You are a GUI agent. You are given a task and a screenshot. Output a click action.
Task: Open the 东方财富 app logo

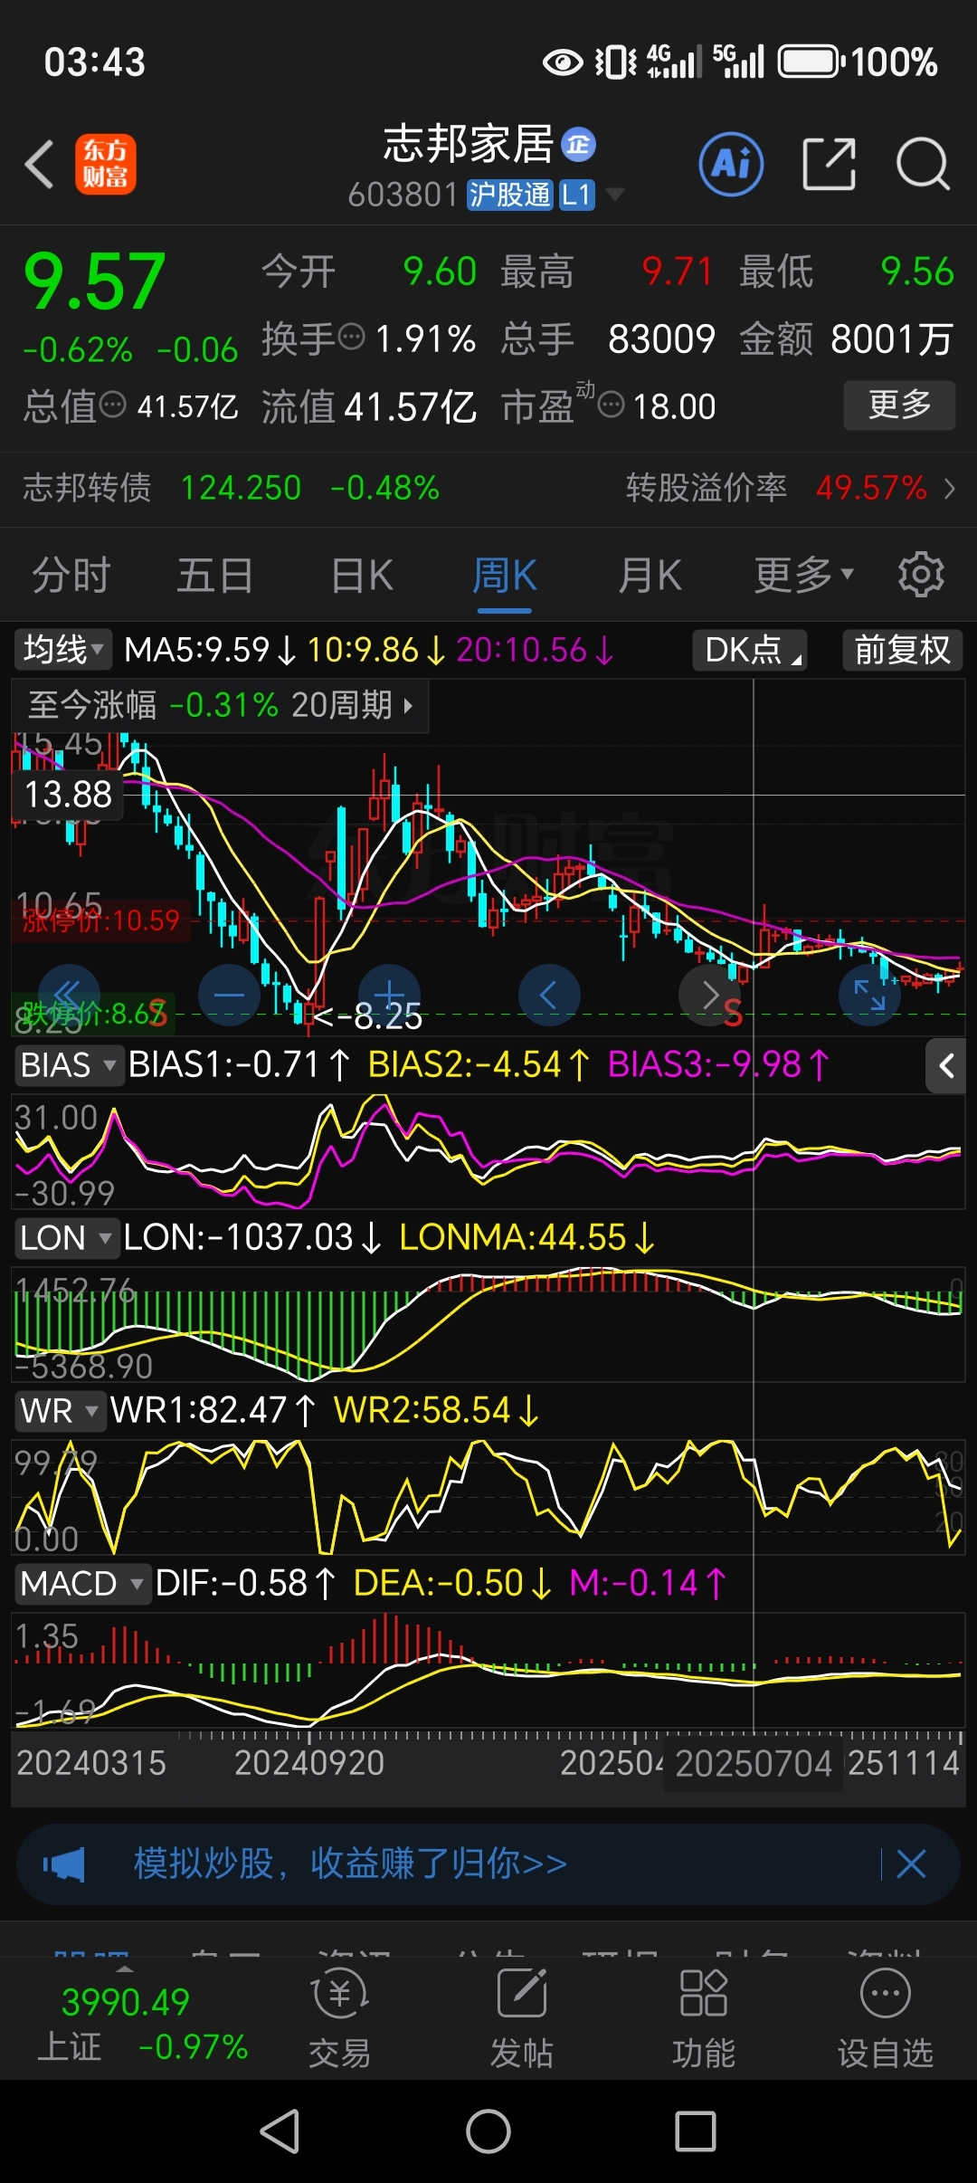click(106, 164)
